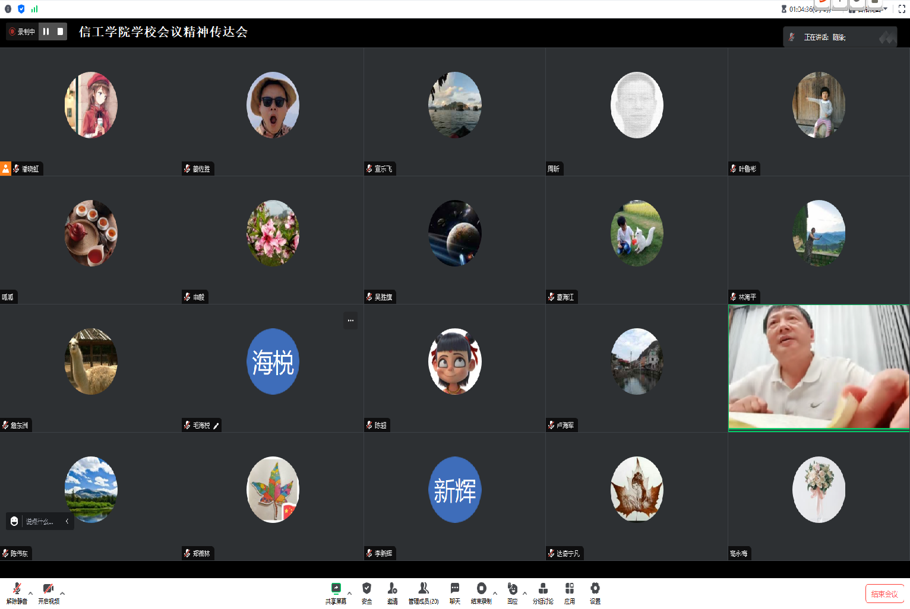Open meeting settings (设置) gear
The image size is (910, 609).
pos(595,592)
